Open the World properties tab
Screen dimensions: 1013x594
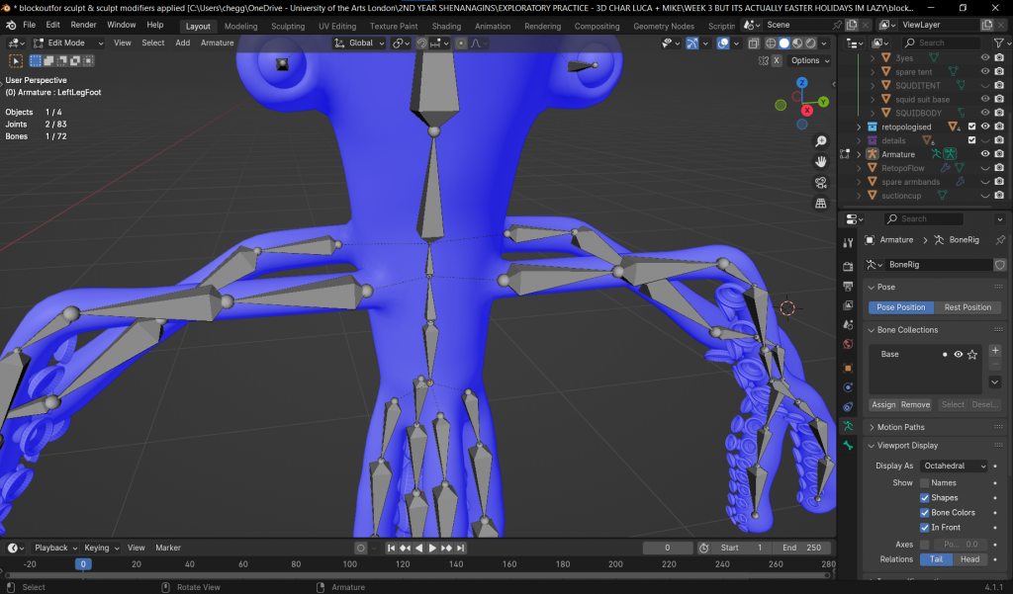pyautogui.click(x=848, y=344)
